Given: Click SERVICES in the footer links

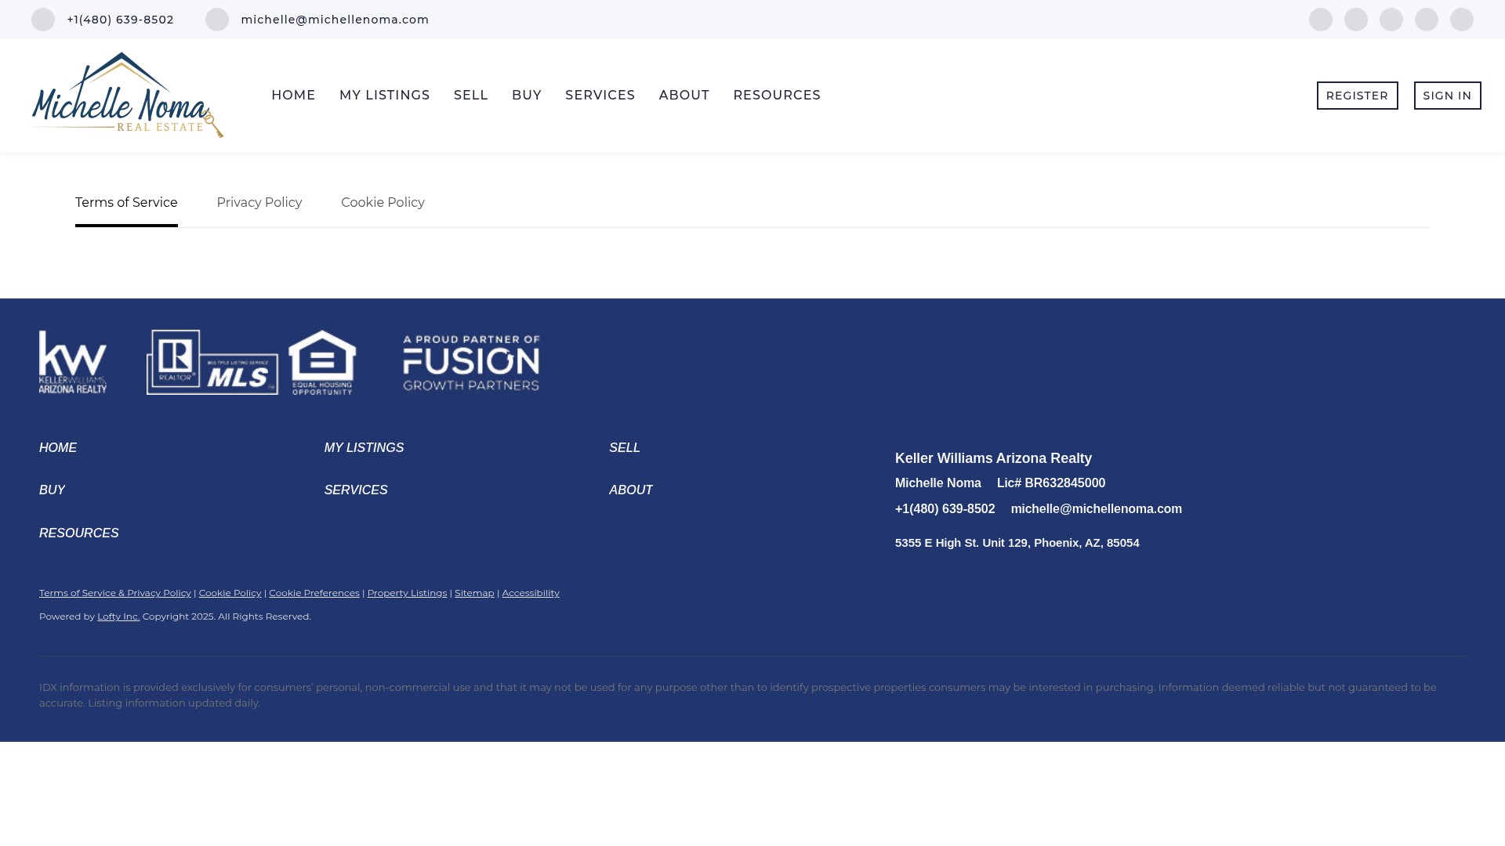Looking at the screenshot, I should [x=356, y=490].
